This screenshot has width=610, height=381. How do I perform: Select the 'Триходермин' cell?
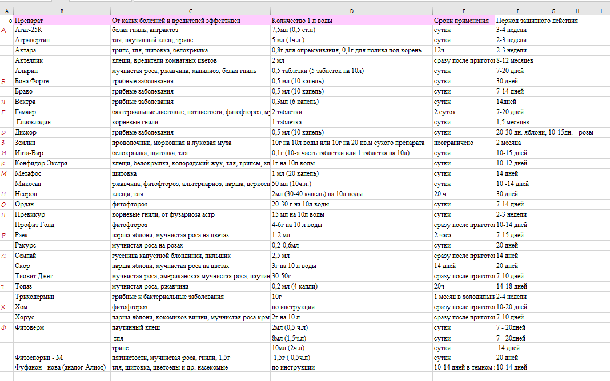[x=62, y=297]
